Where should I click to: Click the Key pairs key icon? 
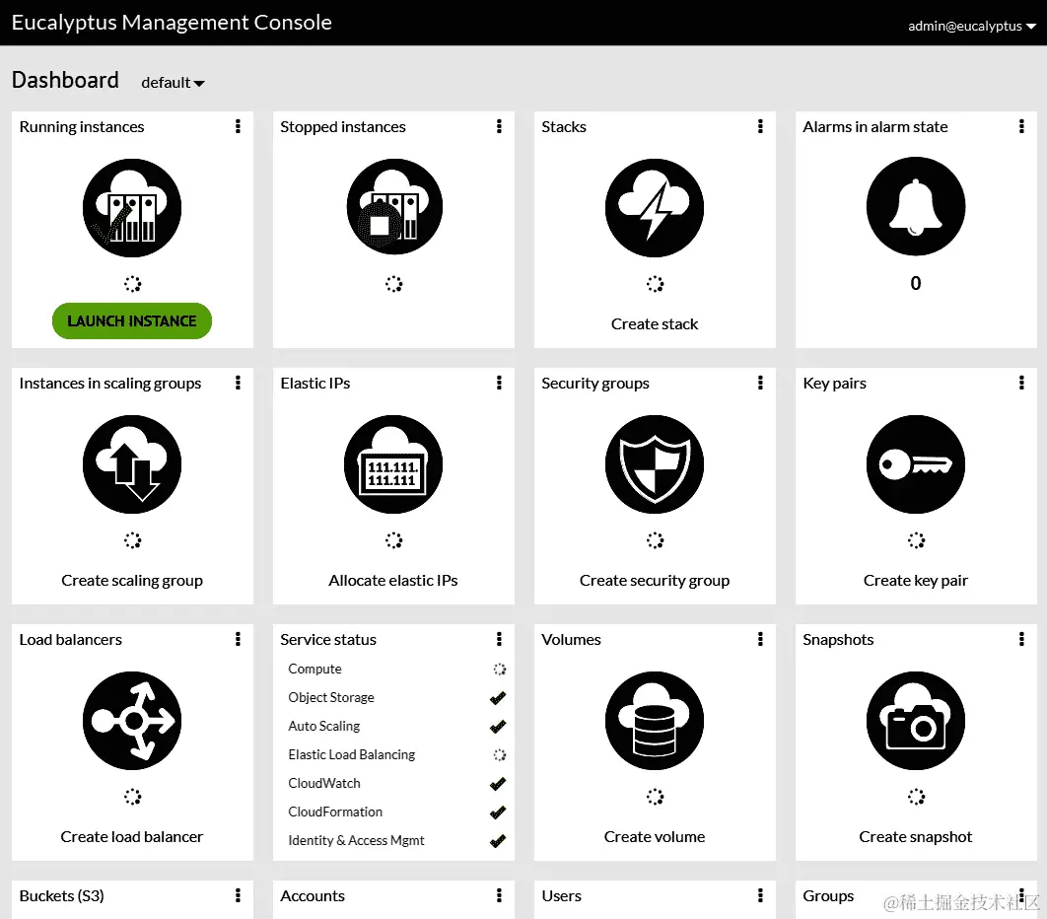pos(916,464)
